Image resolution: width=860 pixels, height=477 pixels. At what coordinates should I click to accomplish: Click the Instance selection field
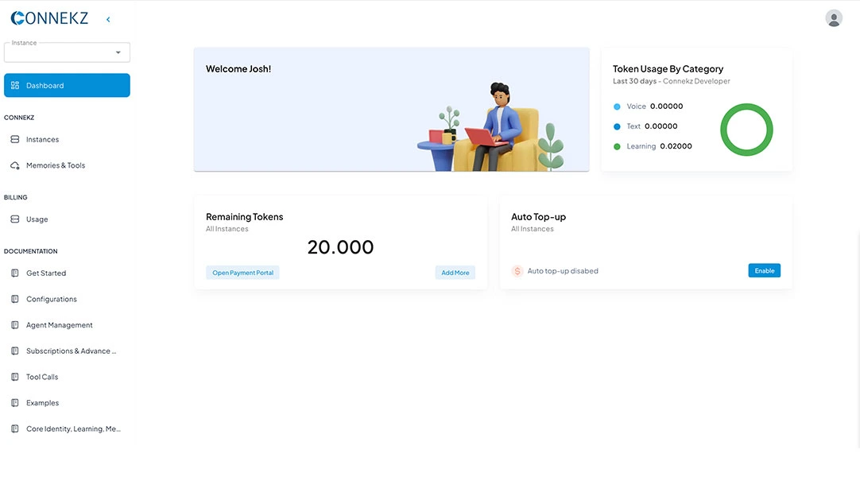(x=60, y=52)
